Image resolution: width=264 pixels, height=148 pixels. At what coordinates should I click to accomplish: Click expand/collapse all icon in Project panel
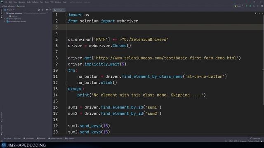tap(42, 10)
